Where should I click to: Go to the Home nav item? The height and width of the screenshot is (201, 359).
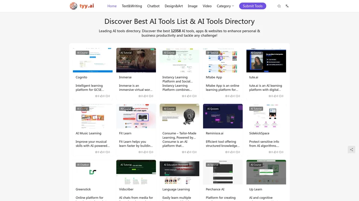112,6
